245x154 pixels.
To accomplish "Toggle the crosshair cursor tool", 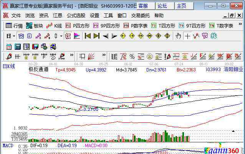I will point(187,36).
